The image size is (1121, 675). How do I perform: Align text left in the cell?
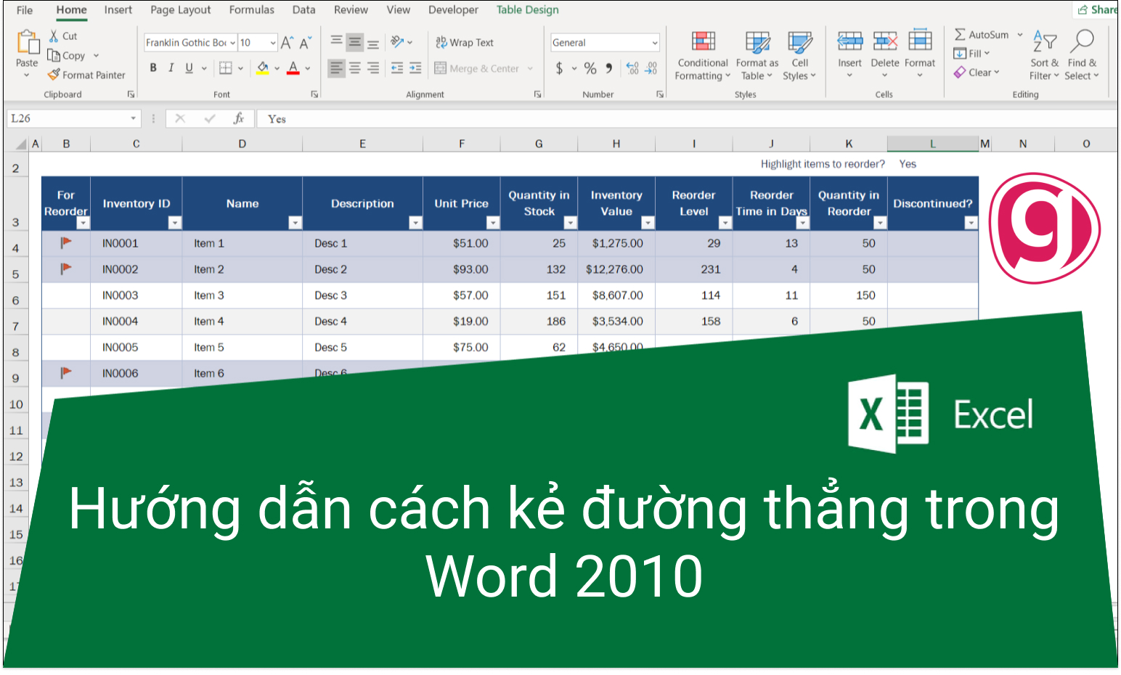pos(337,68)
